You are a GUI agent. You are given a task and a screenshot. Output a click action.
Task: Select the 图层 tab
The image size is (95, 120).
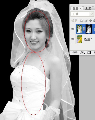[75, 8]
